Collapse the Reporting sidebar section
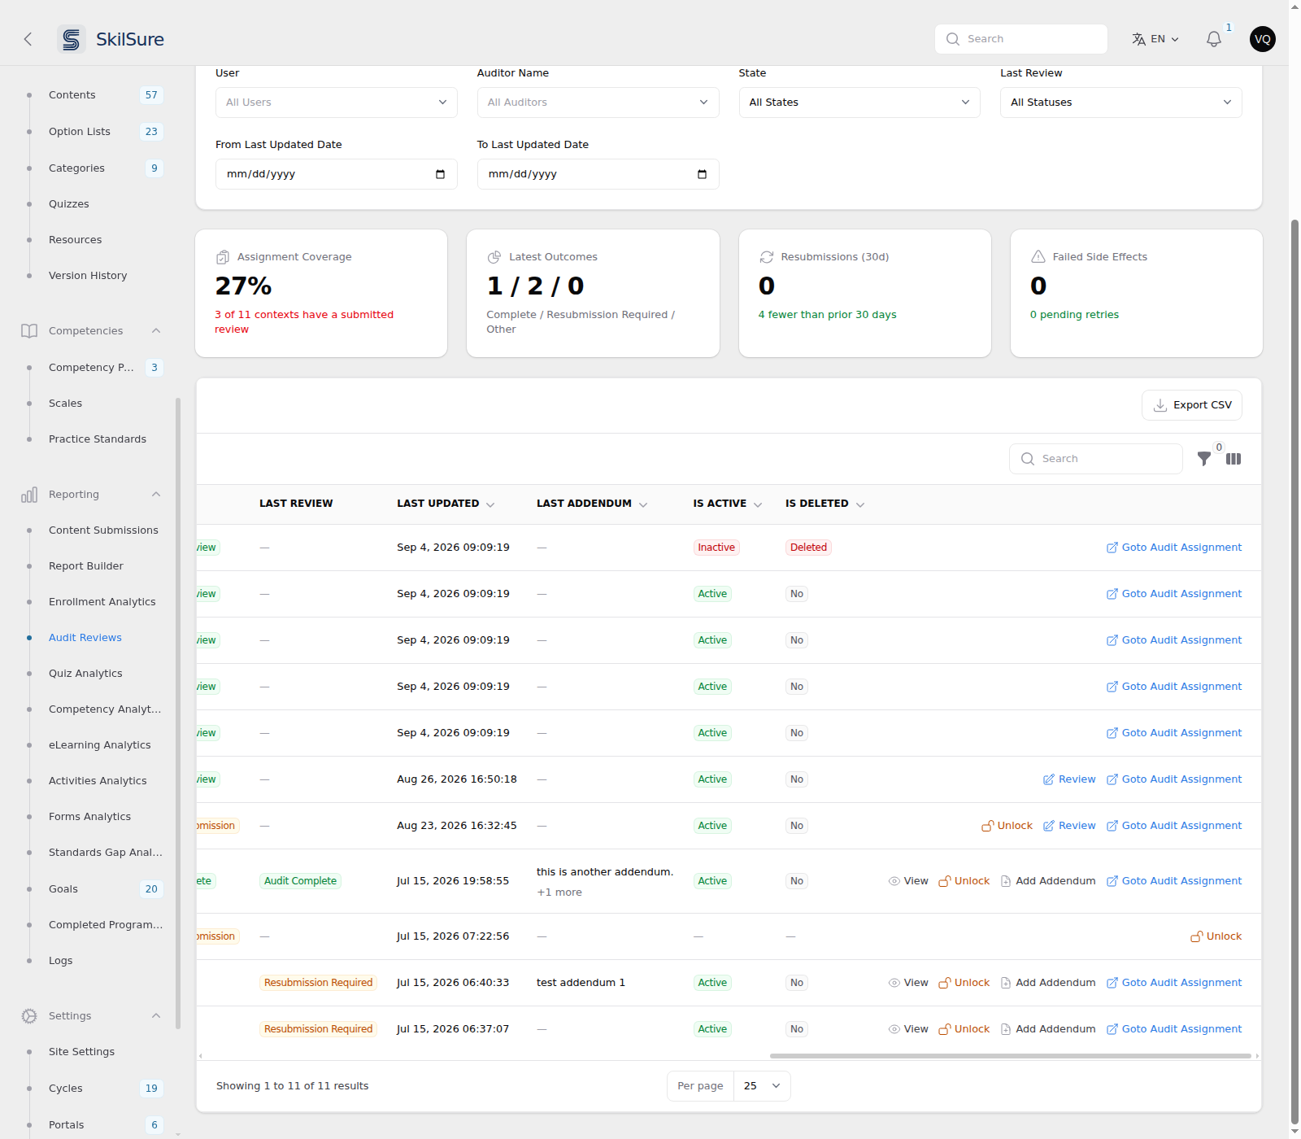Screen dimensions: 1301x1139 (156, 495)
